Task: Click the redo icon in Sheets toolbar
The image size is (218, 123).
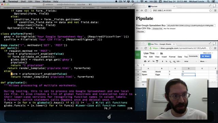Action: click(153, 61)
